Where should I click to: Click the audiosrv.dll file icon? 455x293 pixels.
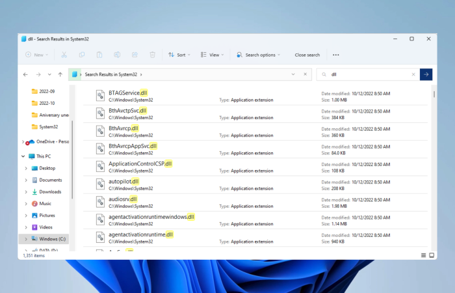pos(100,202)
